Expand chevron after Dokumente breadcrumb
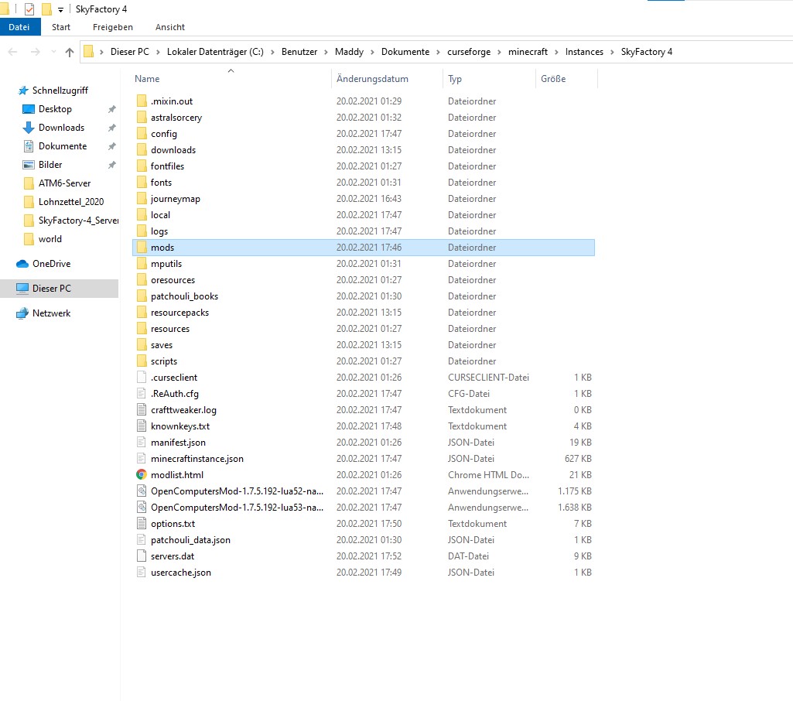The width and height of the screenshot is (793, 701). [x=438, y=52]
